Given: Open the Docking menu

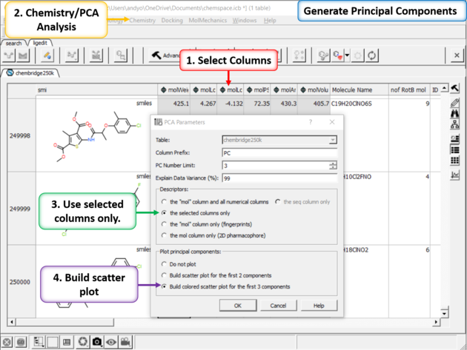Looking at the screenshot, I should [172, 21].
